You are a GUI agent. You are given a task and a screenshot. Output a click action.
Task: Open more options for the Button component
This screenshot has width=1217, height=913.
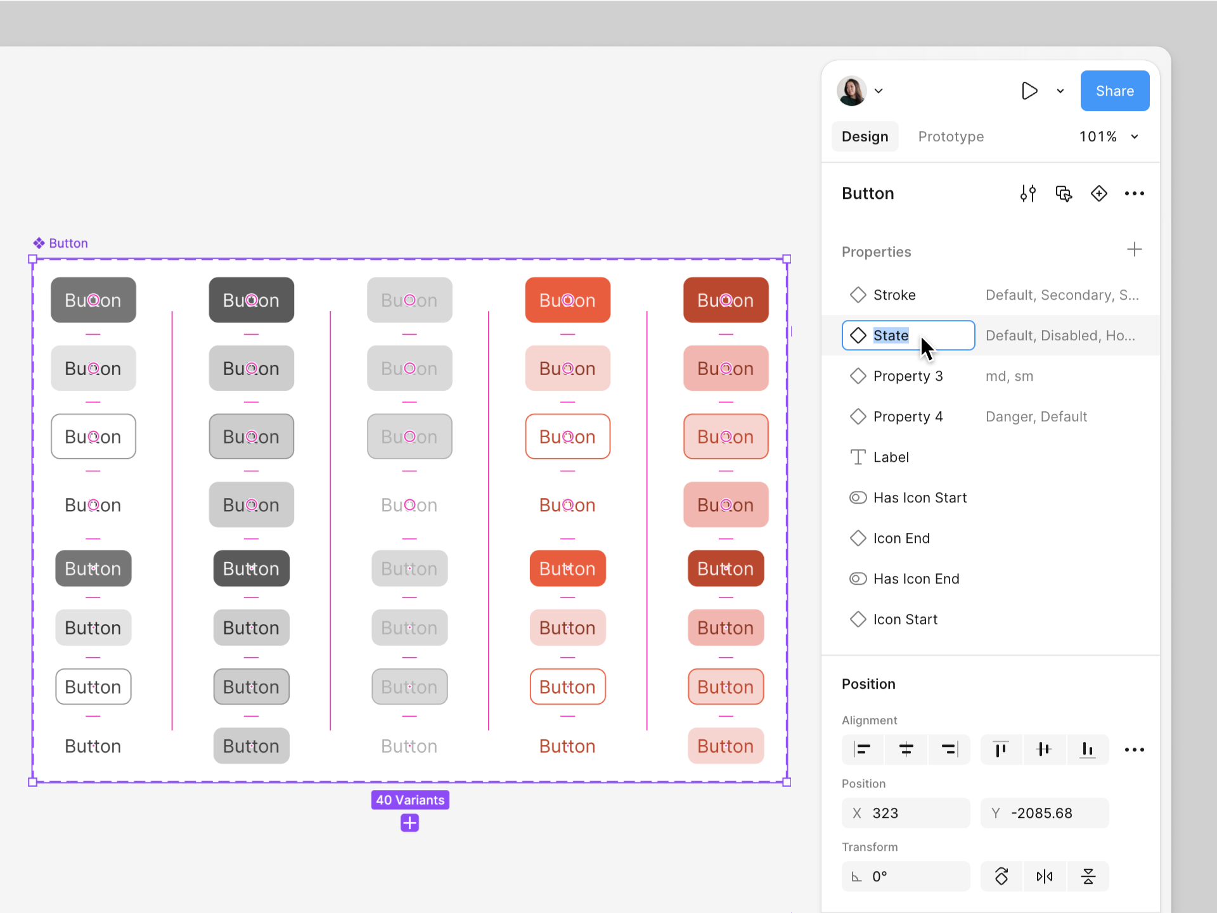tap(1135, 193)
